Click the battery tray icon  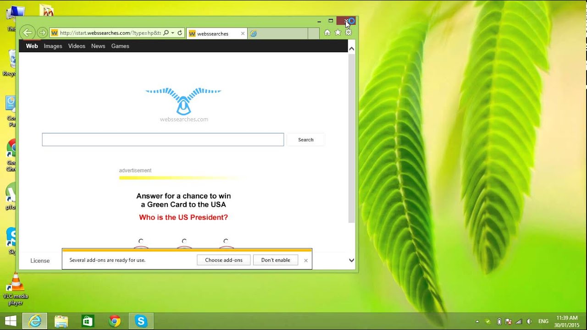point(499,322)
